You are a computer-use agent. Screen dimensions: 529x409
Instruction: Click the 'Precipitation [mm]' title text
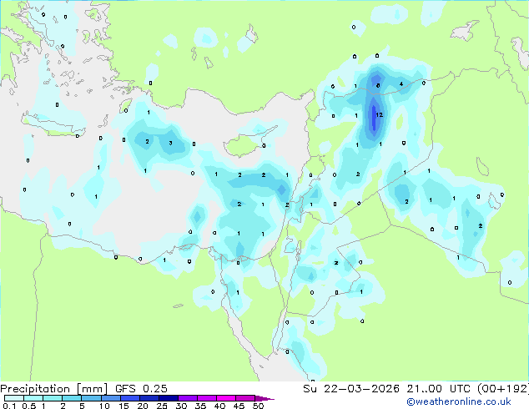point(54,389)
